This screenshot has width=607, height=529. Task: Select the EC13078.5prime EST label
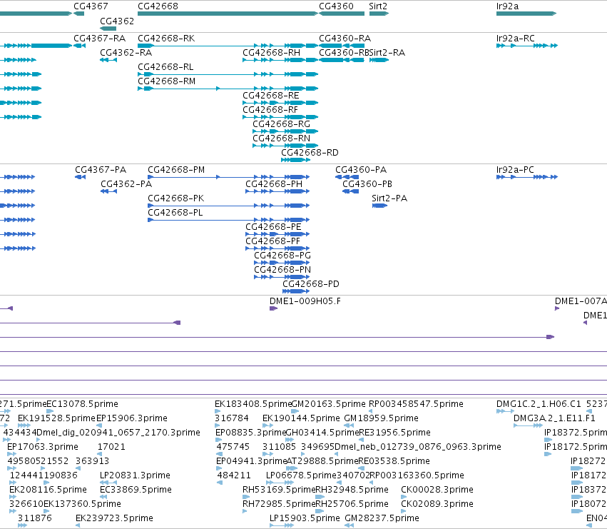(x=82, y=404)
